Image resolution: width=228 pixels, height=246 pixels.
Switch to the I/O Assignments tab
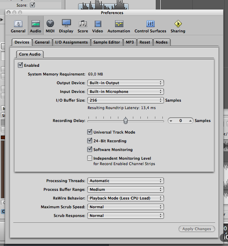pyautogui.click(x=71, y=42)
